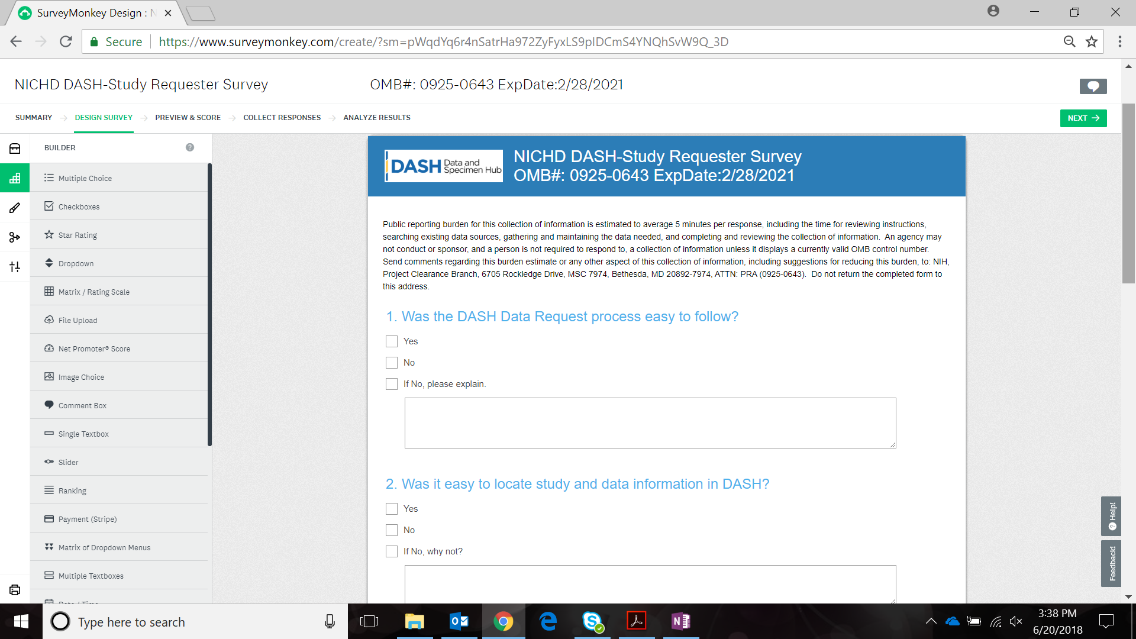The image size is (1136, 639).
Task: Open the Question Bank sidebar icon
Action: [15, 149]
